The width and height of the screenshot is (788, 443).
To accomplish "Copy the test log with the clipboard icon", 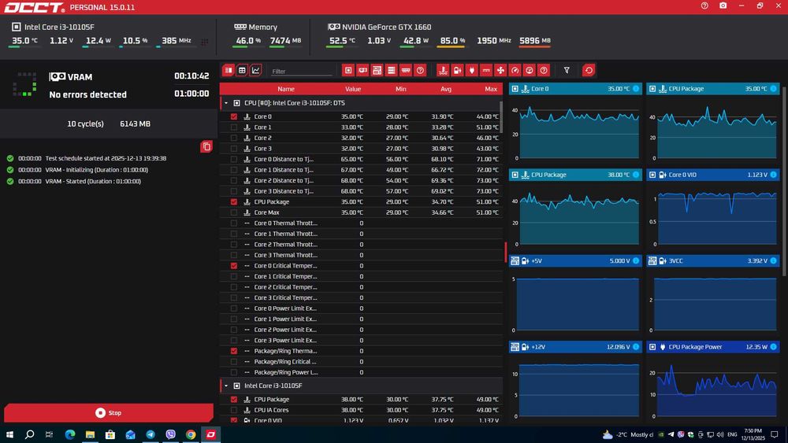I will [206, 146].
